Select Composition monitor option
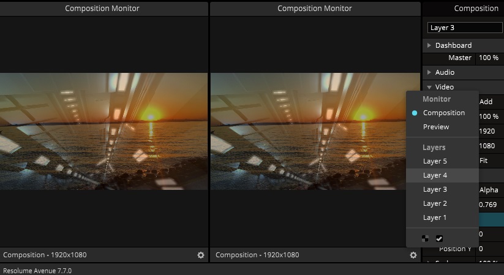504x275 pixels. point(442,113)
